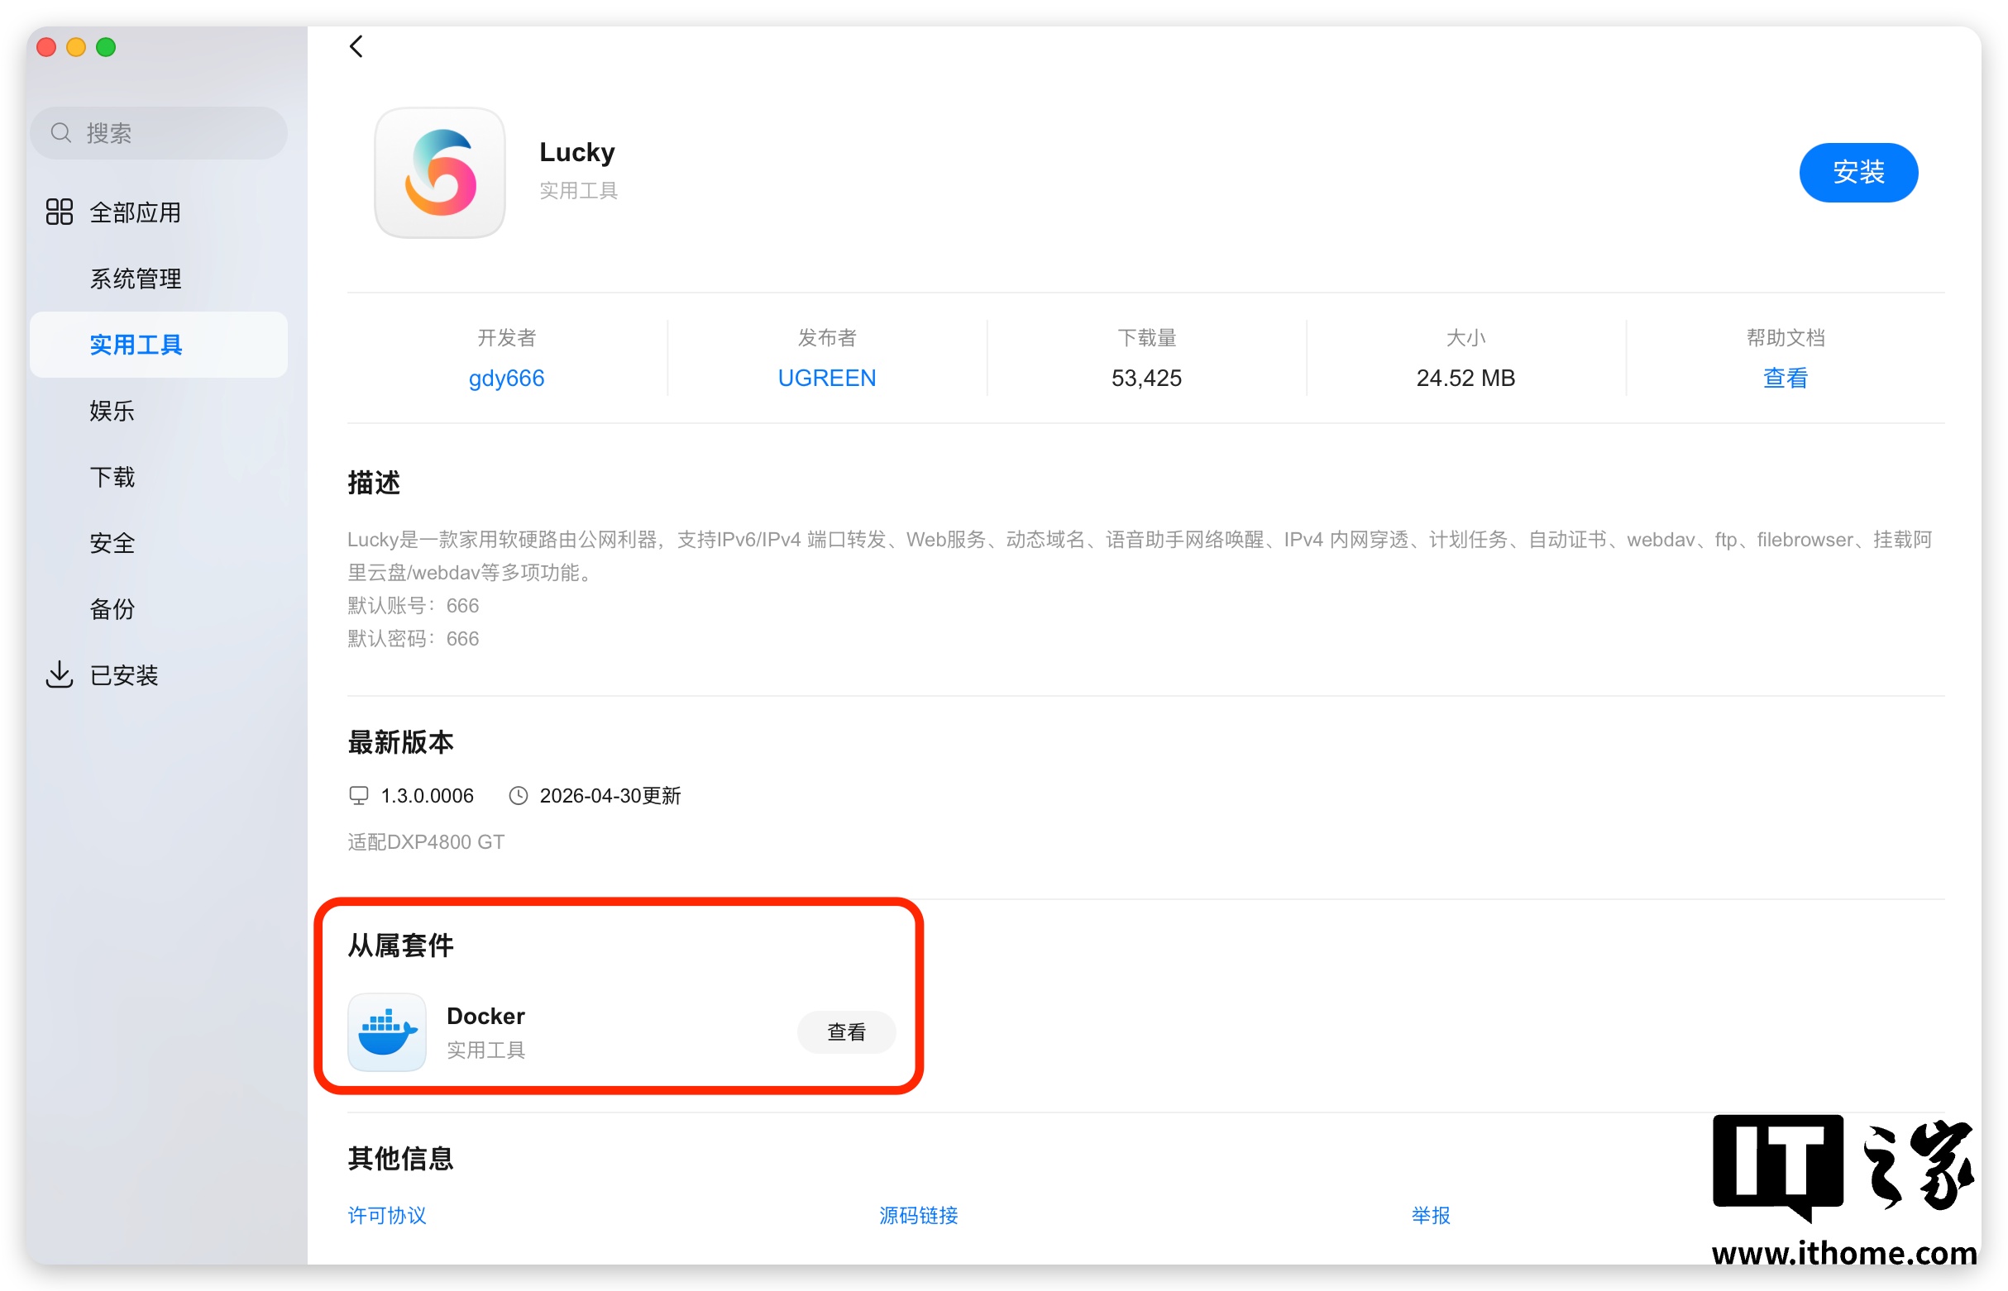Click 默认密码：666 line

414,639
